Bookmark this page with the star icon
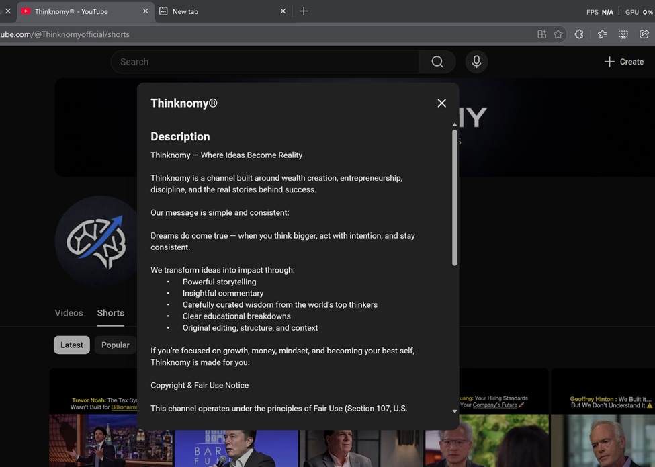 [558, 34]
